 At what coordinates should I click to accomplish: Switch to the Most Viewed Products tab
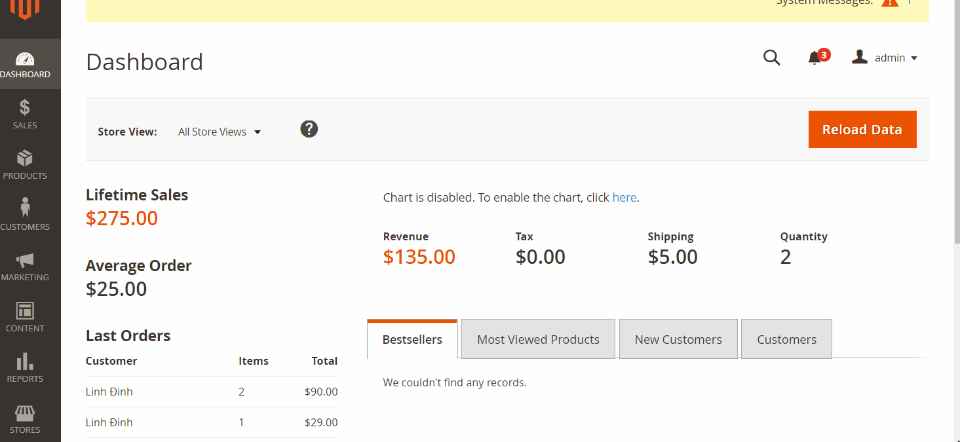[538, 339]
